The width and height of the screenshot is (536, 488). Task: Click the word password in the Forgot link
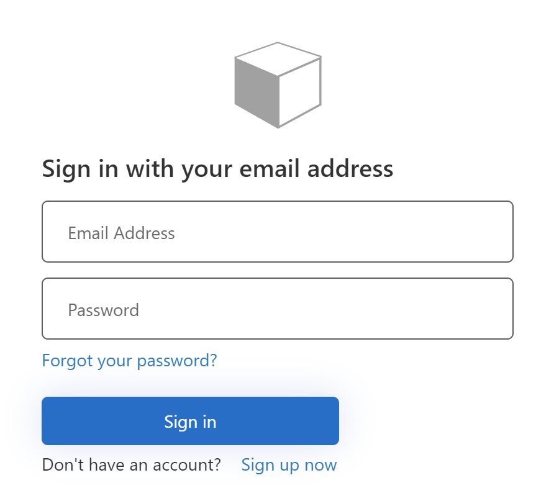coord(173,360)
